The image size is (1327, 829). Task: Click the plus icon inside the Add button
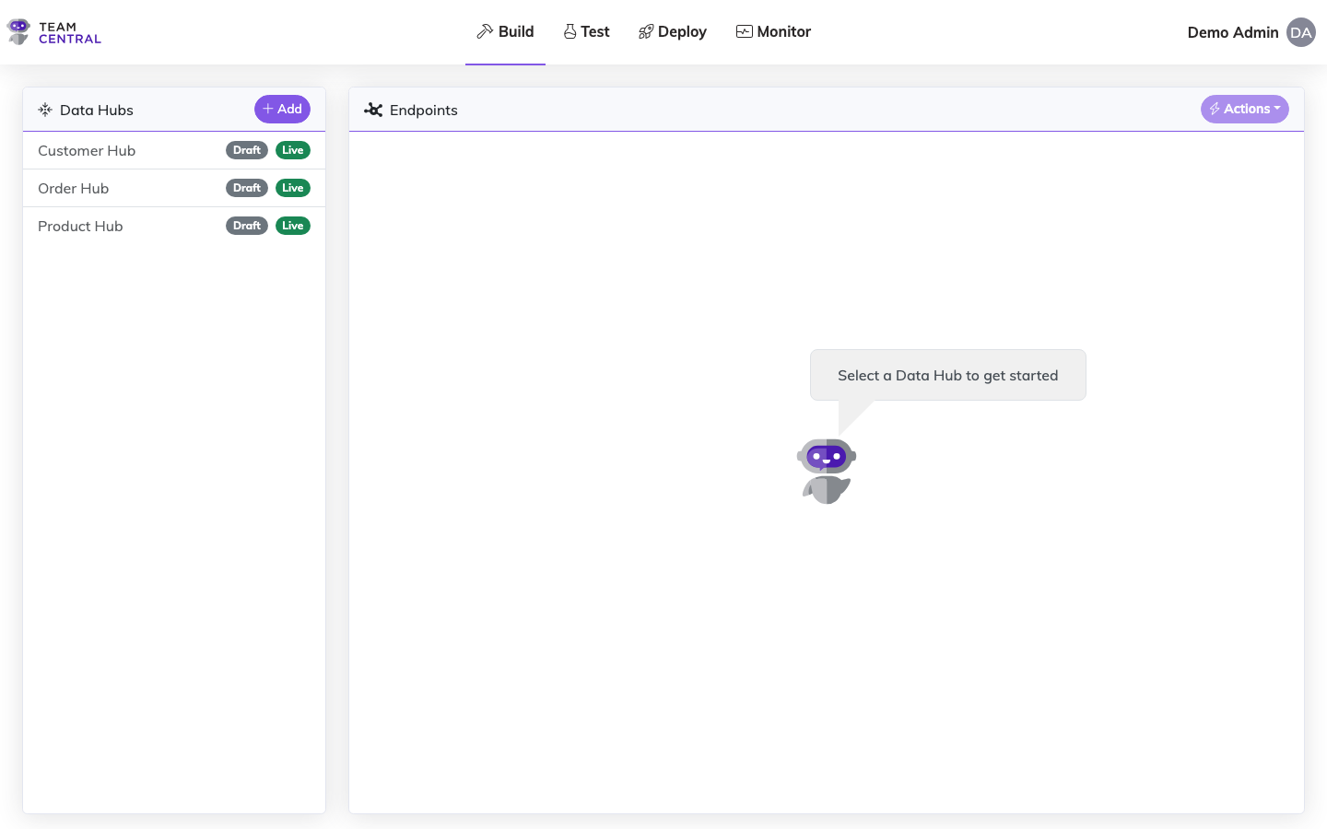click(x=268, y=109)
